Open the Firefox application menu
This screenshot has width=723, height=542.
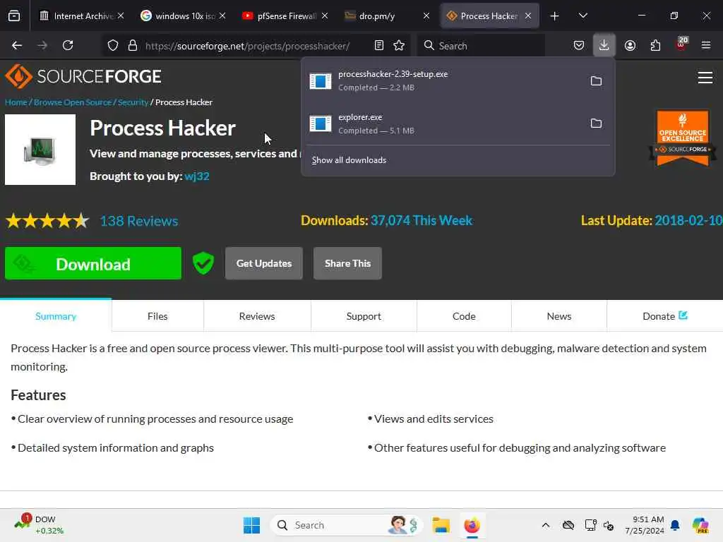tap(706, 45)
